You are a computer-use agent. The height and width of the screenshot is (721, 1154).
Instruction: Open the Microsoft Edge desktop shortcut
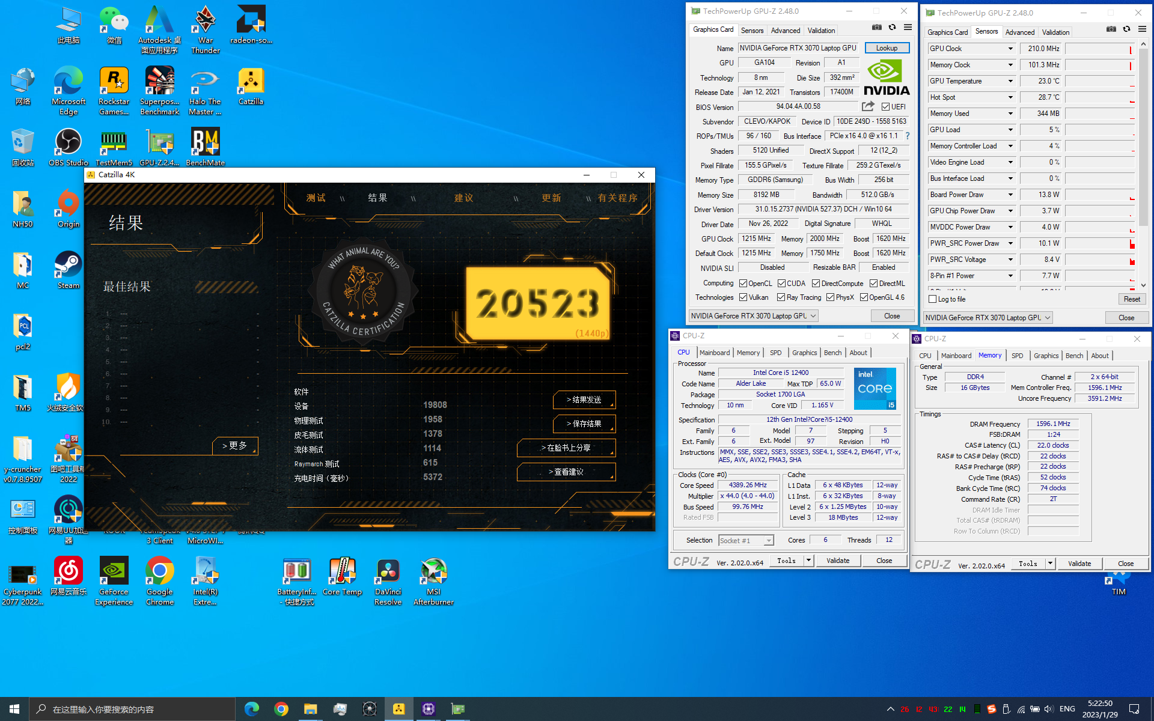(69, 91)
